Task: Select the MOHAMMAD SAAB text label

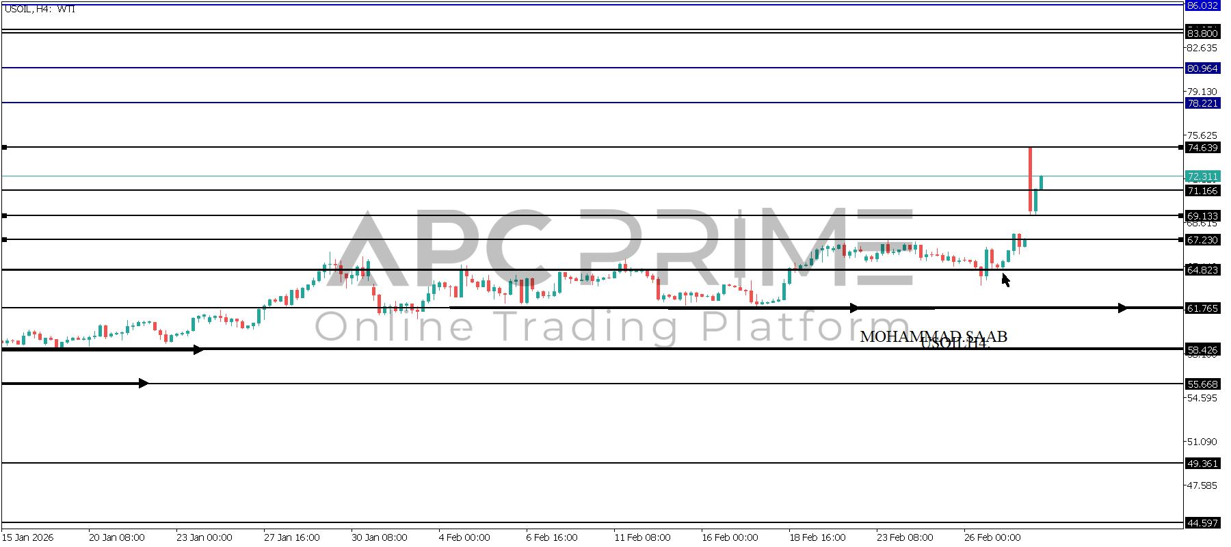Action: (933, 336)
